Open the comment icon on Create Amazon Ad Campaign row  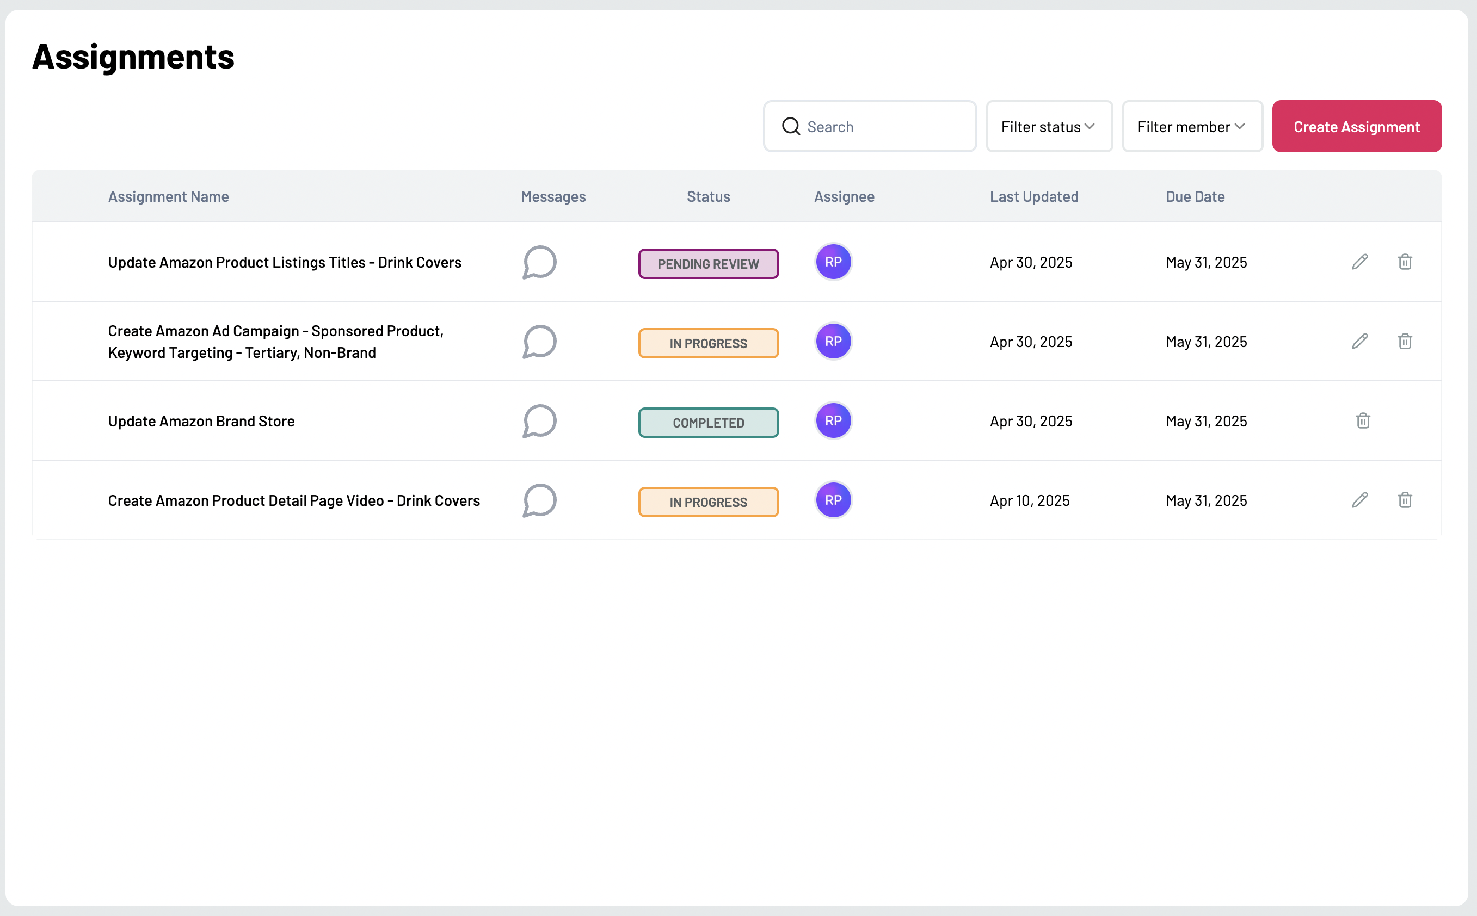pyautogui.click(x=539, y=341)
